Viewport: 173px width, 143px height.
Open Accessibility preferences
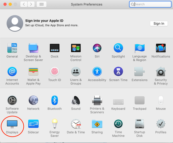click(x=97, y=71)
